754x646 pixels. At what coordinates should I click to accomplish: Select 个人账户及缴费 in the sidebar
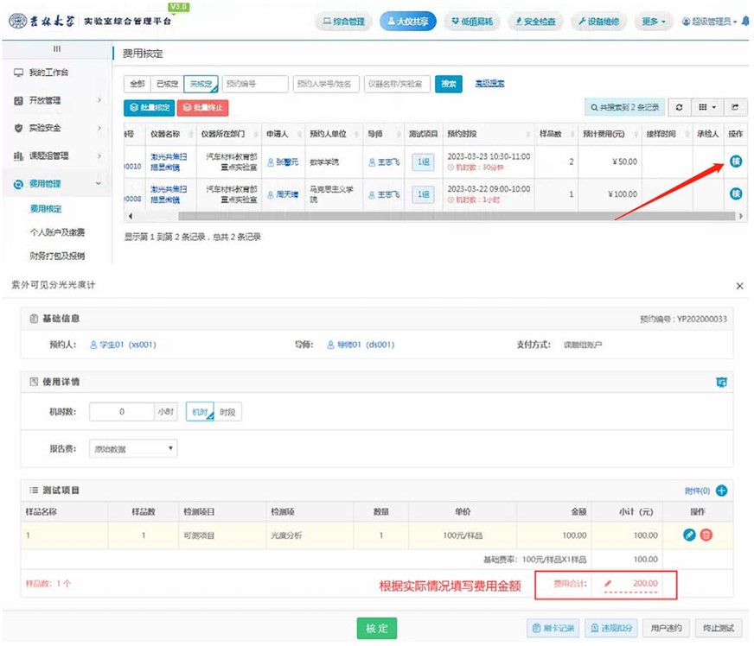(x=57, y=232)
